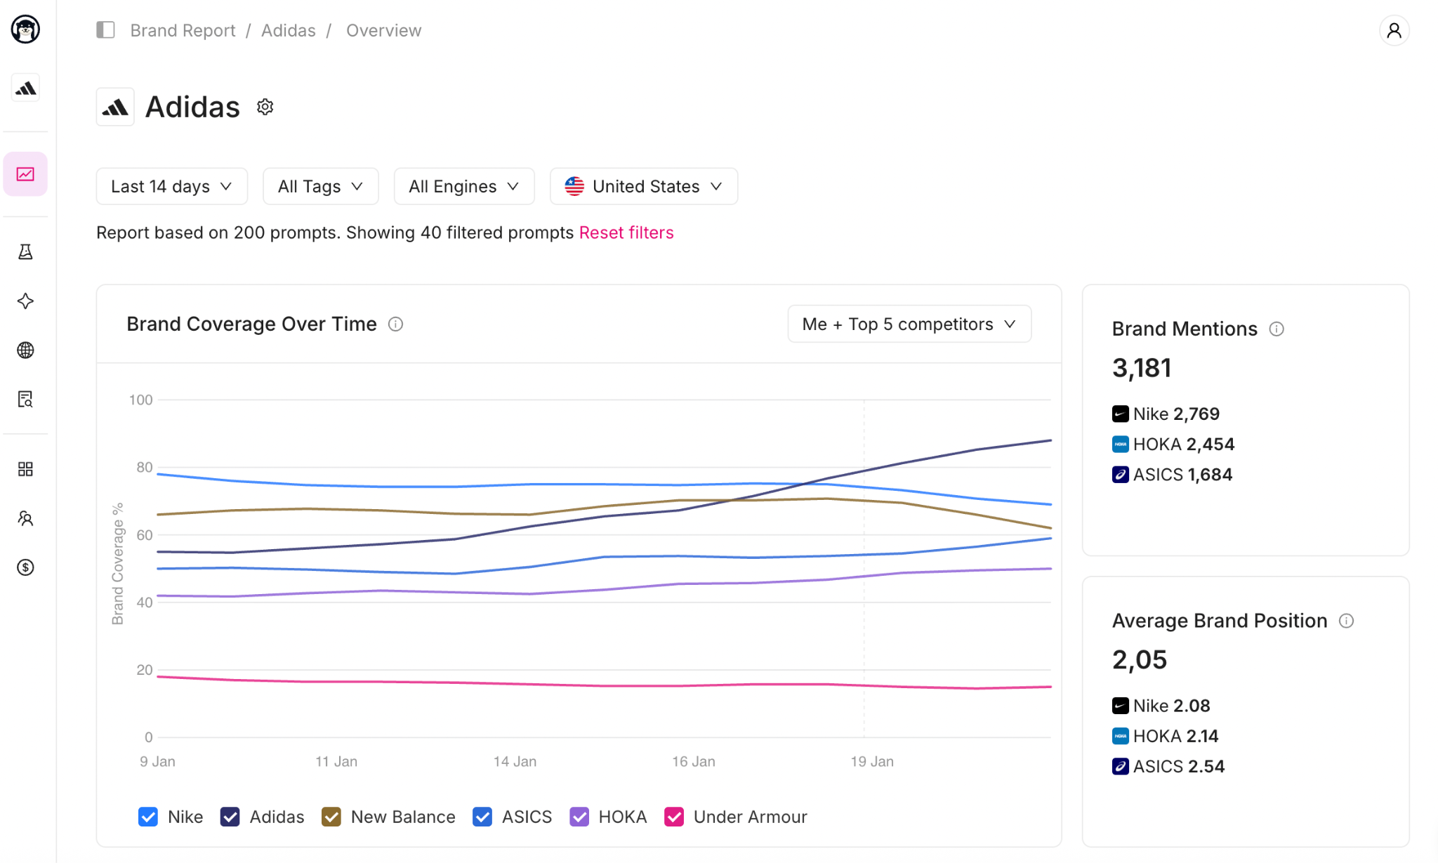Open the dollar sign billing icon

coord(25,567)
